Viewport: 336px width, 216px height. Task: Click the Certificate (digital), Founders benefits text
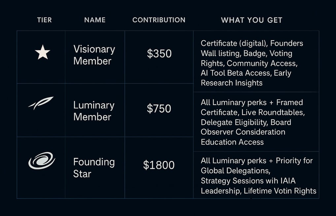[x=252, y=43]
